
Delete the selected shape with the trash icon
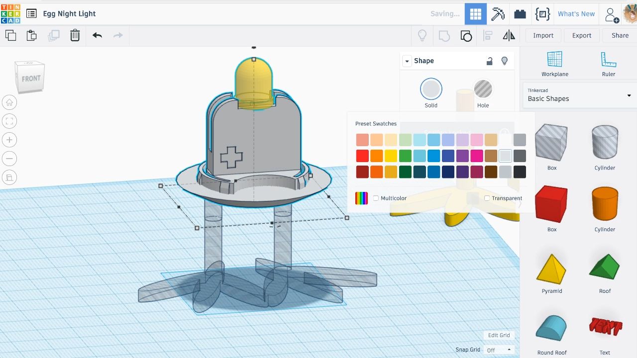click(75, 35)
